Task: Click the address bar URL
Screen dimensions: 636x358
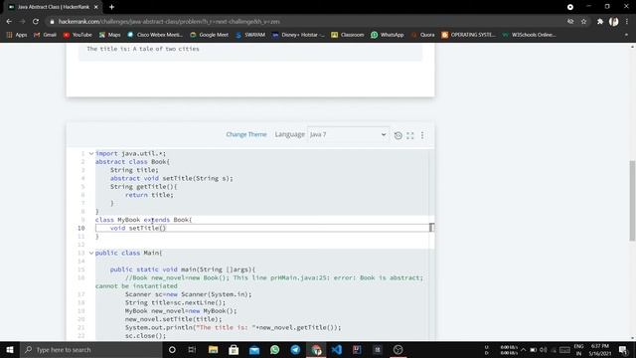Action: click(x=169, y=22)
